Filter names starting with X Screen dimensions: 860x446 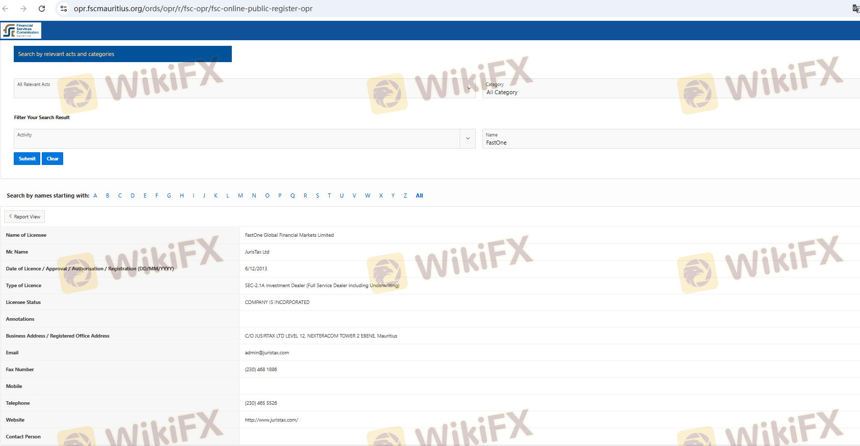coord(381,196)
